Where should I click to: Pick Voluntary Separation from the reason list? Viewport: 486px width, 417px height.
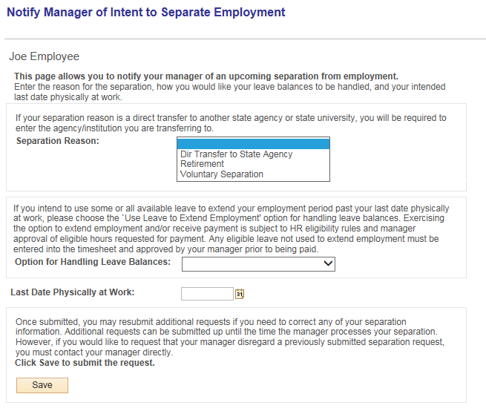pyautogui.click(x=221, y=174)
